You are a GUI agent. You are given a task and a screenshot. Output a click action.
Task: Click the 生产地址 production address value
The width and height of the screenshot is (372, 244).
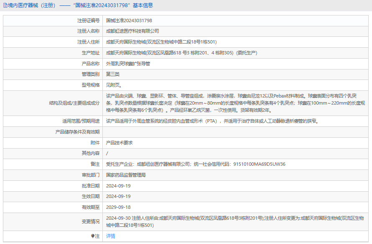(x=181, y=53)
